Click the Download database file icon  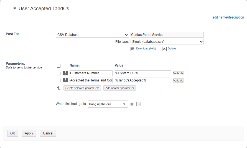tap(133, 49)
